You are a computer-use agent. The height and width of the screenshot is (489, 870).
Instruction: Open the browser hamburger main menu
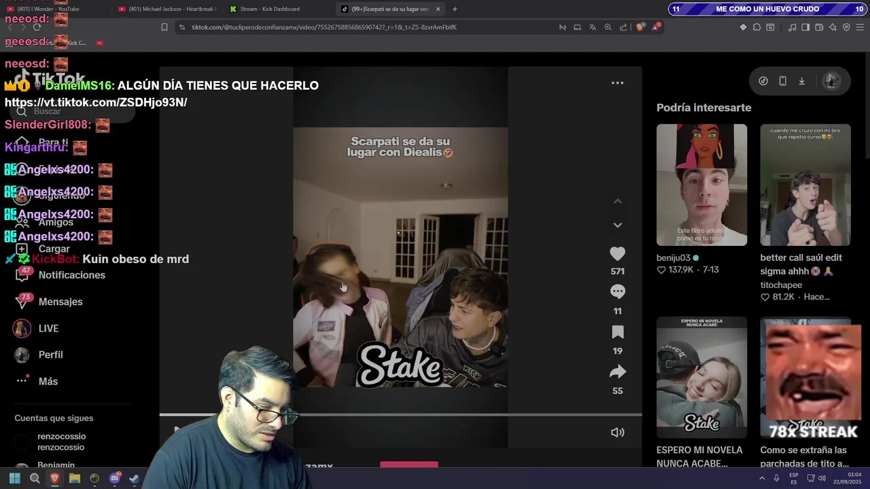point(860,27)
